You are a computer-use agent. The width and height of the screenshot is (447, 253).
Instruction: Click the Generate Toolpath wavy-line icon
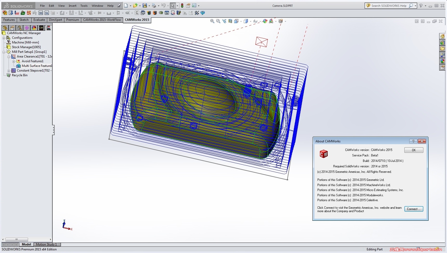tap(17, 13)
